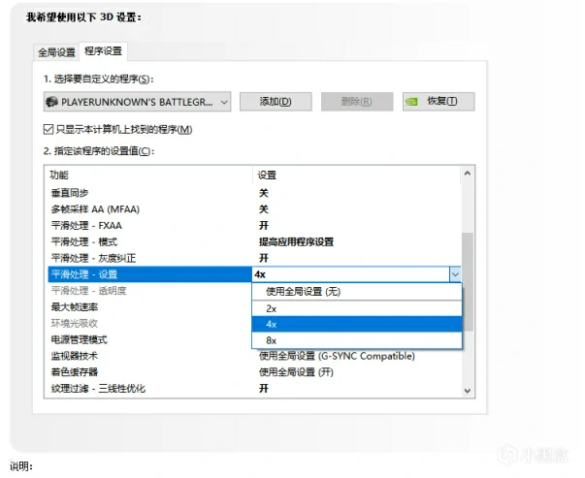Image resolution: width=585 pixels, height=478 pixels.
Task: Choose 使用全局设置 (无) from dropdown list
Action: [x=304, y=291]
